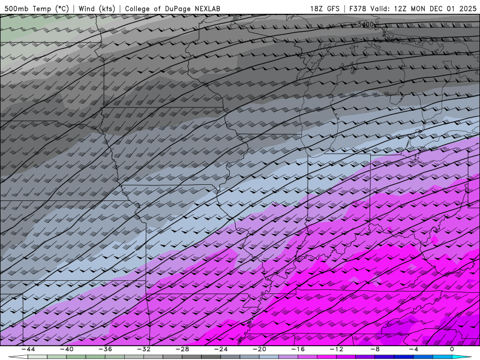Click the '0' colorbar value
Image resolution: width=480 pixels, height=360 pixels.
coord(452,349)
